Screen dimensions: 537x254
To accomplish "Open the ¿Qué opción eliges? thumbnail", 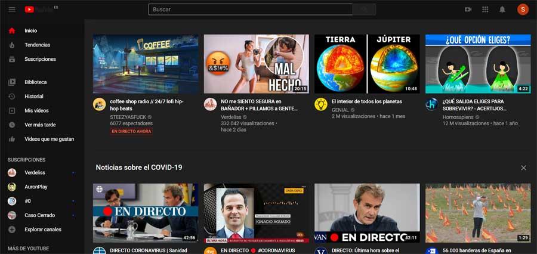I will [x=478, y=64].
